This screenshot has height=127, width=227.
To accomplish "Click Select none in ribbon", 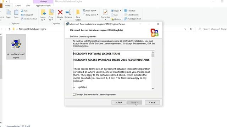I will pyautogui.click(x=131, y=15).
